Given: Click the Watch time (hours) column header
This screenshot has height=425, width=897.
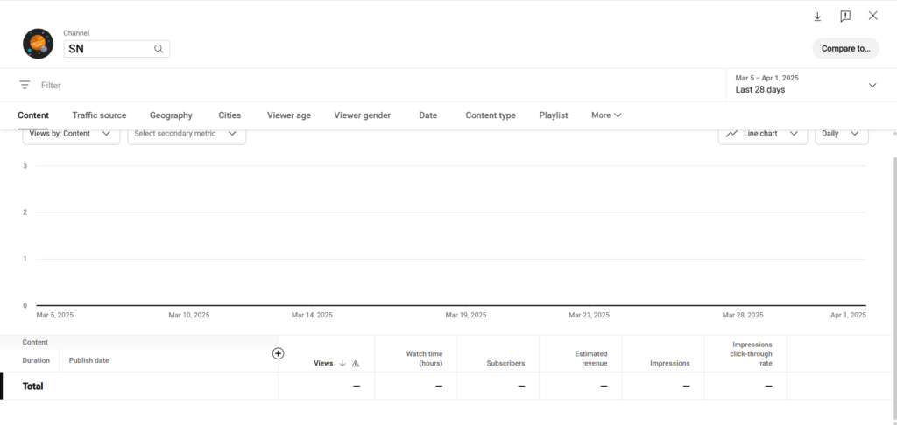Looking at the screenshot, I should point(424,359).
